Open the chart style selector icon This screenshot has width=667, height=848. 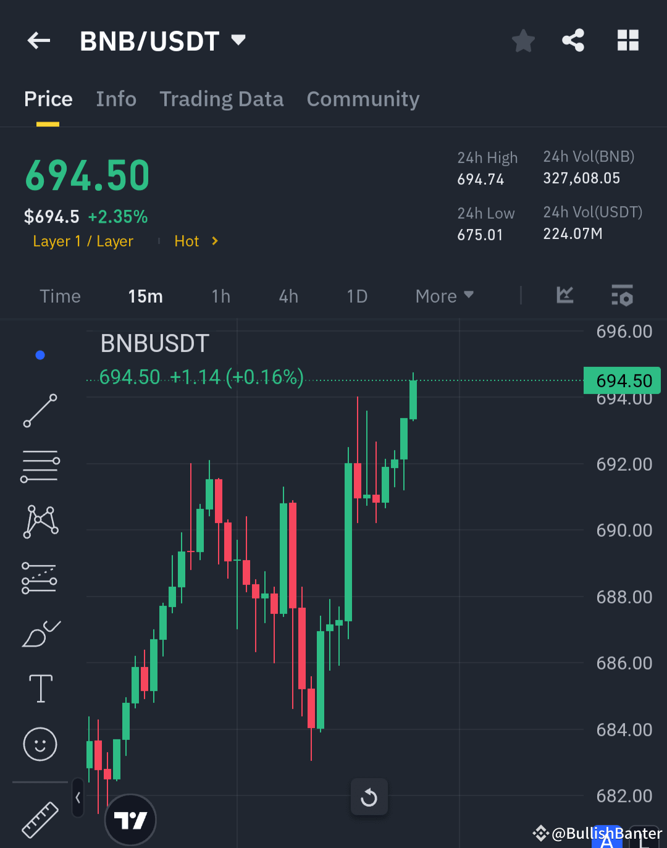[564, 296]
